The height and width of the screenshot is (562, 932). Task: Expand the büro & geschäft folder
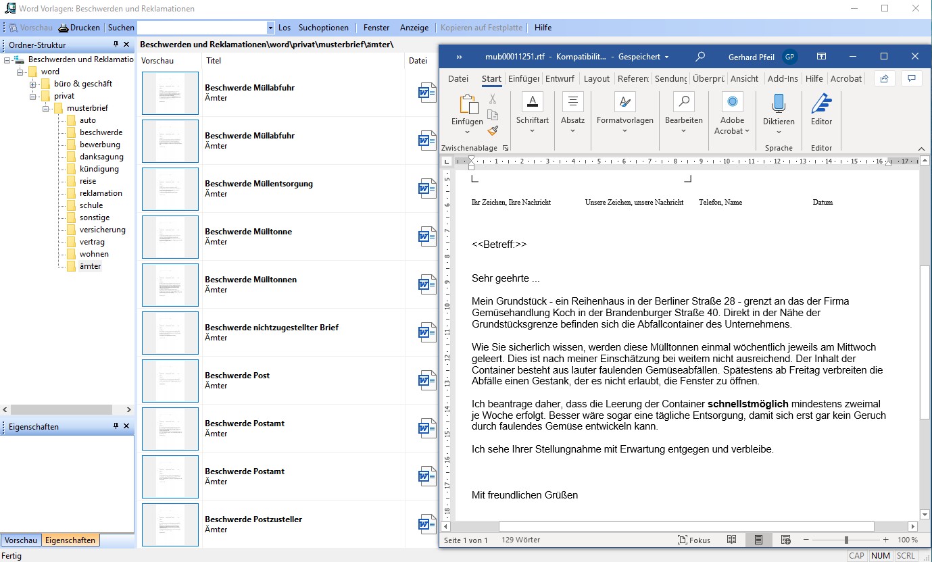click(x=32, y=84)
